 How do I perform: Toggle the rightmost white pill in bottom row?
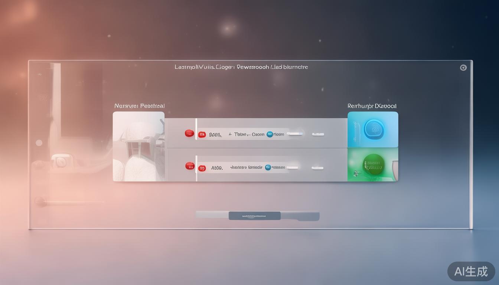pyautogui.click(x=318, y=168)
